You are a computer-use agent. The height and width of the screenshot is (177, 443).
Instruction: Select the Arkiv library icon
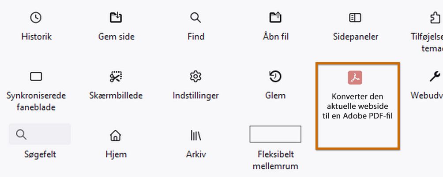tap(195, 135)
